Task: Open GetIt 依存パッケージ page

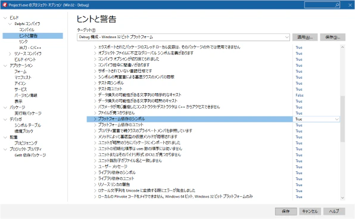Action: (30, 155)
